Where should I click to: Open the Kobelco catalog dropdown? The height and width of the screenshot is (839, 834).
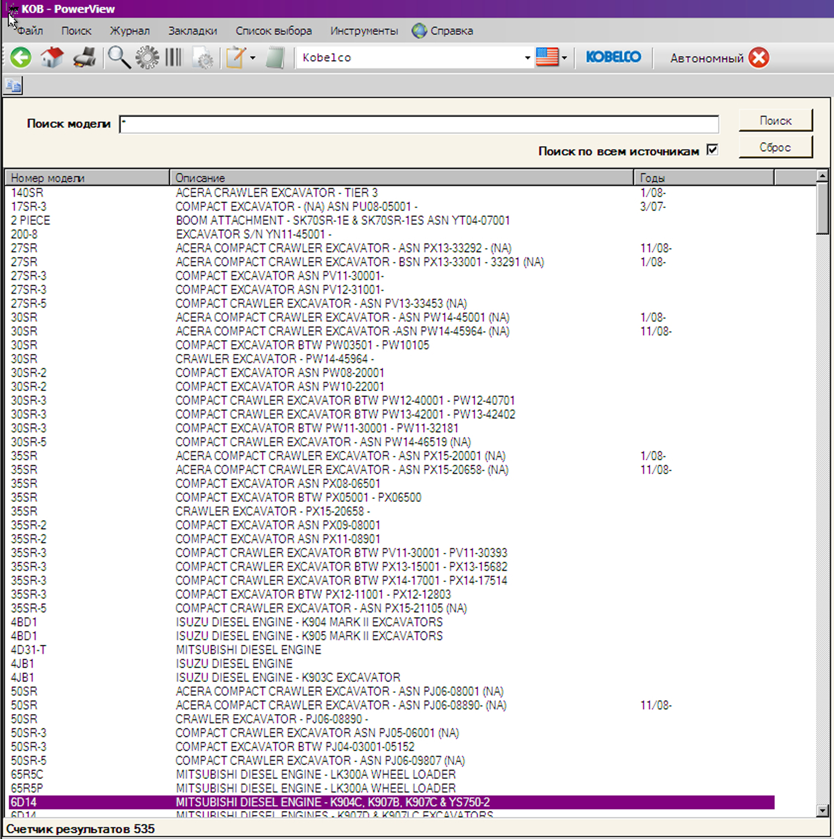tap(527, 58)
